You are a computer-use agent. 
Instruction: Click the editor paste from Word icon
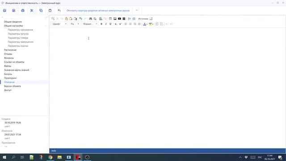pyautogui.click(x=76, y=19)
